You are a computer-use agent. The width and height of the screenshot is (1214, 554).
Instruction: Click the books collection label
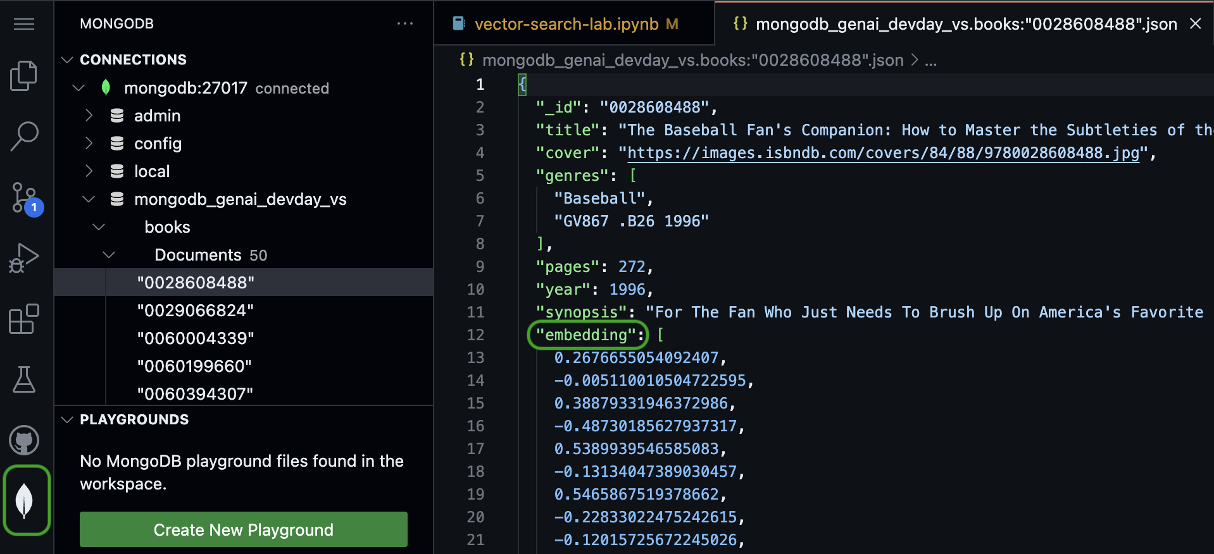[167, 227]
